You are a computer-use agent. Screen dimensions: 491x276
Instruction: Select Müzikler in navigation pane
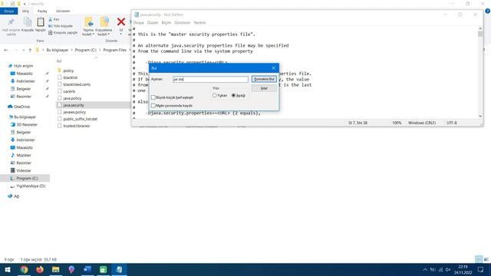(x=24, y=155)
